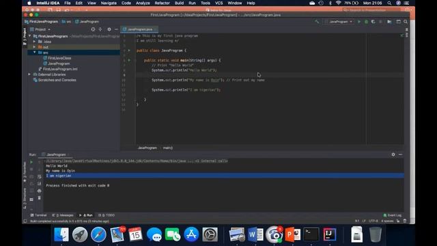The height and width of the screenshot is (246, 437).
Task: Open the Messages tool tab
Action: point(63,215)
